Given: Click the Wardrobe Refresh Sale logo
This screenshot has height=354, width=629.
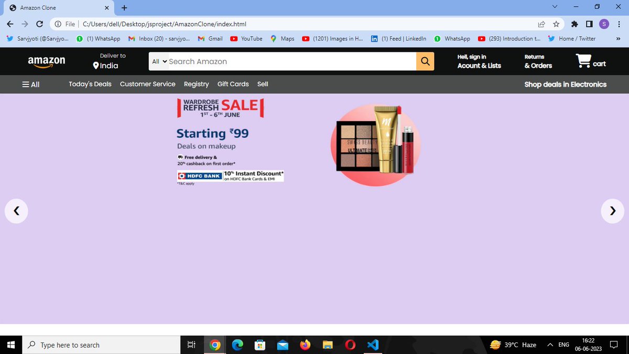Looking at the screenshot, I should click(x=220, y=108).
